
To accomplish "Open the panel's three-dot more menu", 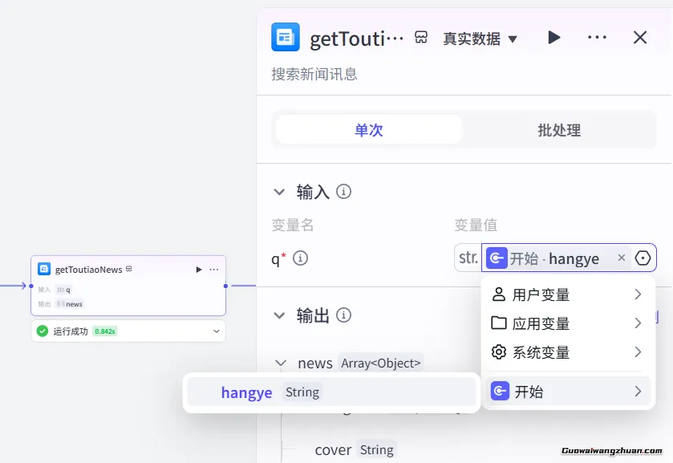I will tap(597, 38).
